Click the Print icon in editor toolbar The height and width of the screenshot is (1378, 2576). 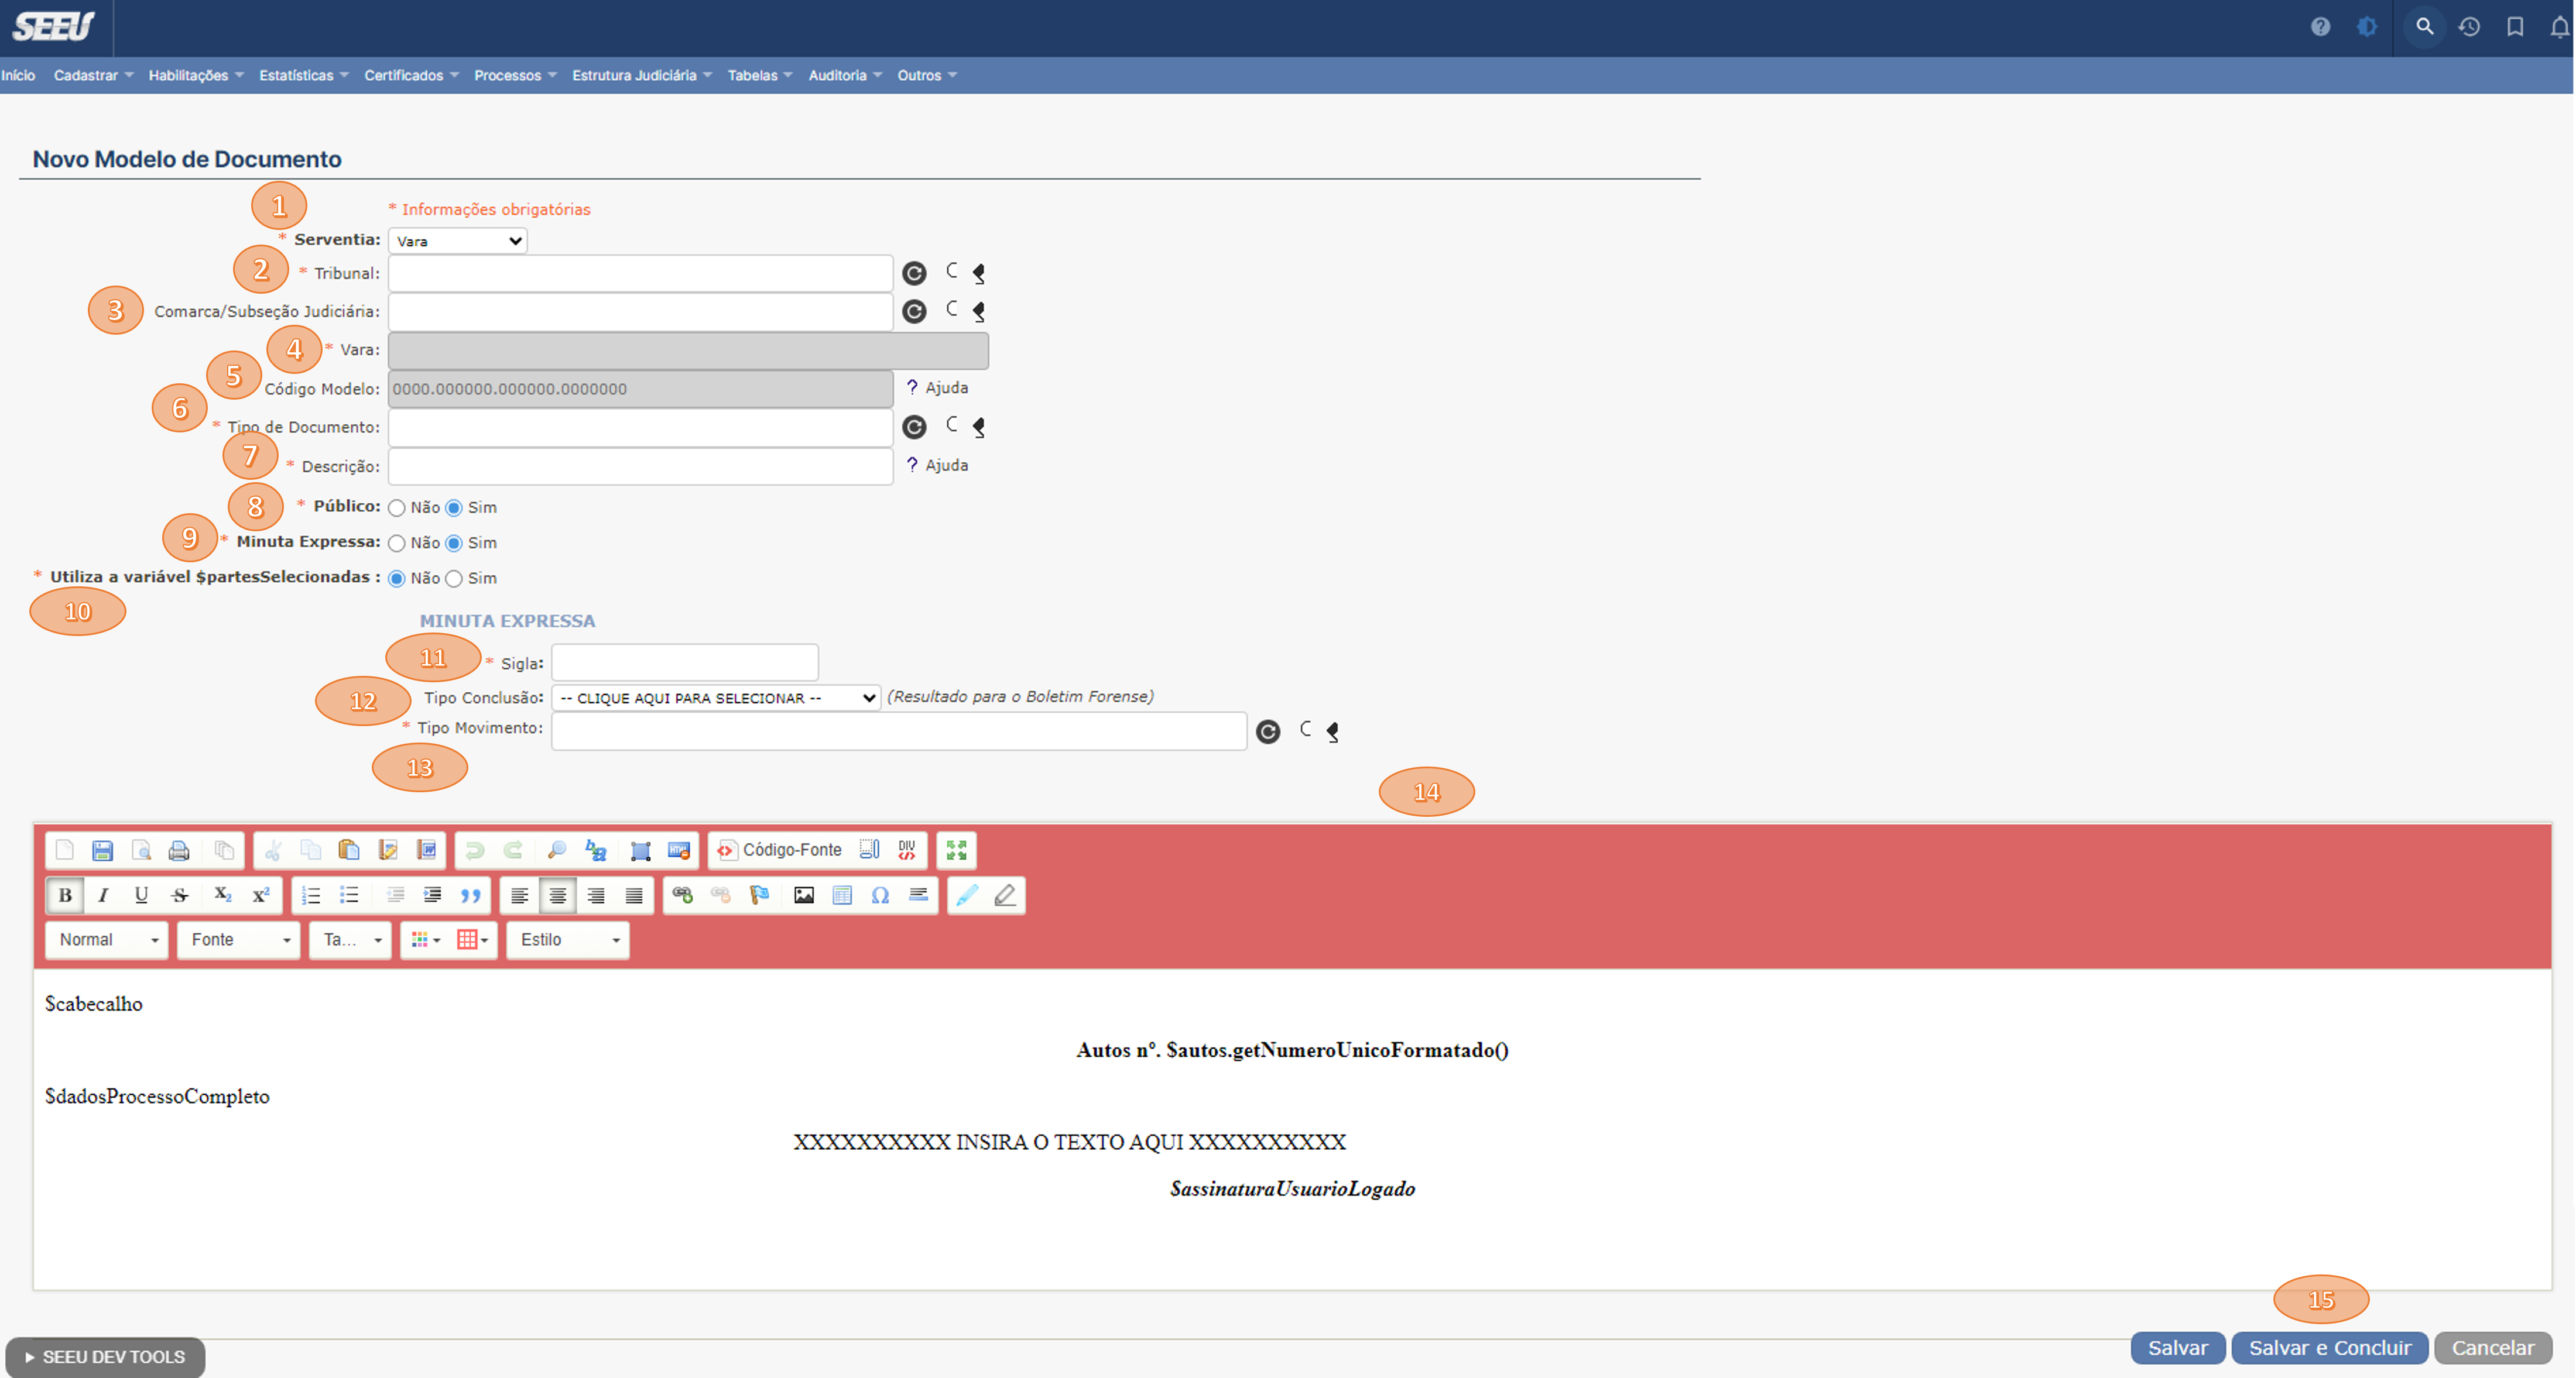tap(179, 850)
